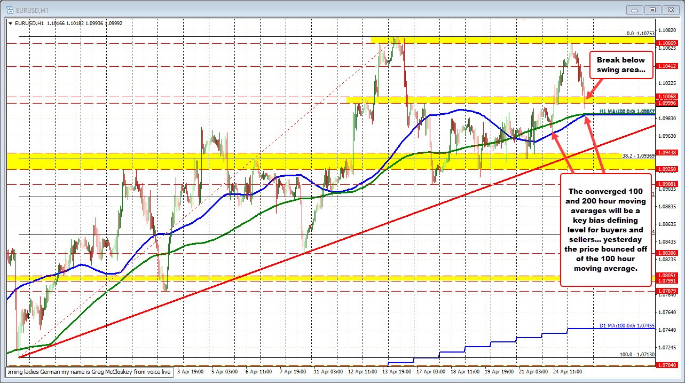
Task: Click the red 1.09996 price level label
Action: pos(667,103)
